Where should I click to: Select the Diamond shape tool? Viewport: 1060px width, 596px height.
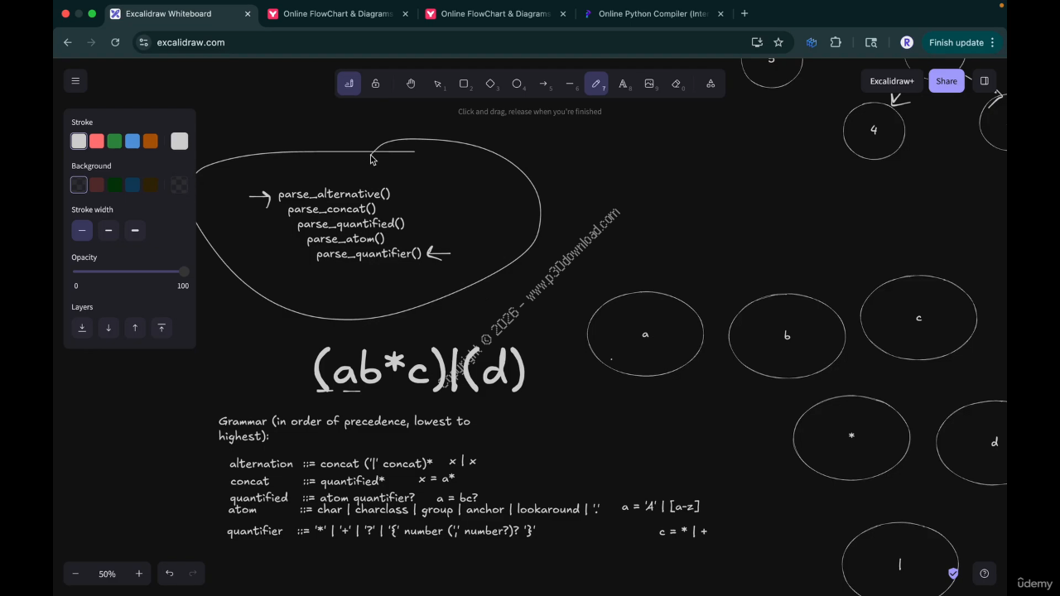[x=490, y=84]
